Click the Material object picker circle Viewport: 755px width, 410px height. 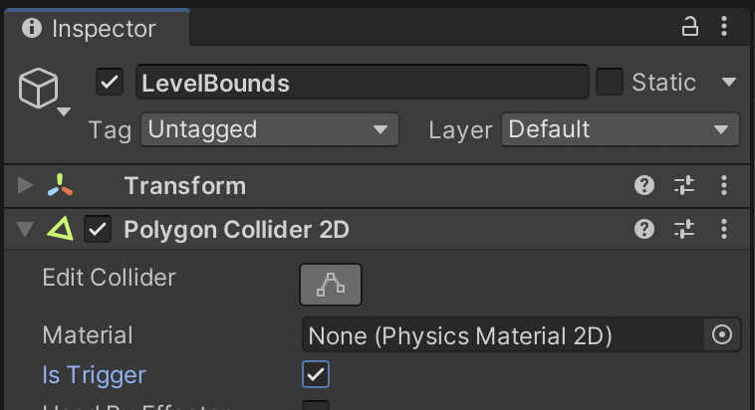pos(722,335)
